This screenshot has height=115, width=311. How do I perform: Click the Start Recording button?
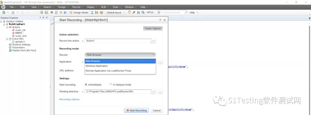point(136,110)
